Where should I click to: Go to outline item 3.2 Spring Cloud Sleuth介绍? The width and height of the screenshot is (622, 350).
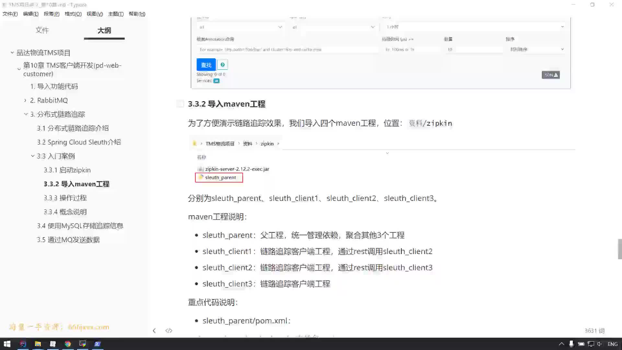[x=79, y=142]
